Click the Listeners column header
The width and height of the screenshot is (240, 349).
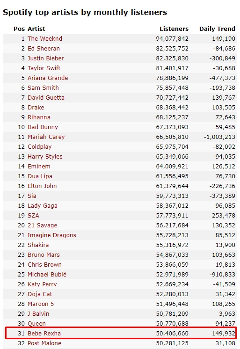174,29
